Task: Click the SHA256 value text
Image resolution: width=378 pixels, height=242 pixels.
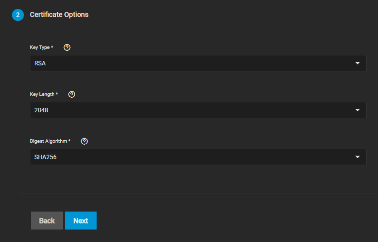Action: click(45, 157)
